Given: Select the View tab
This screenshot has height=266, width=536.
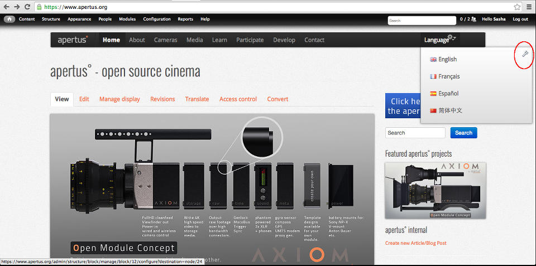Looking at the screenshot, I should (x=62, y=99).
